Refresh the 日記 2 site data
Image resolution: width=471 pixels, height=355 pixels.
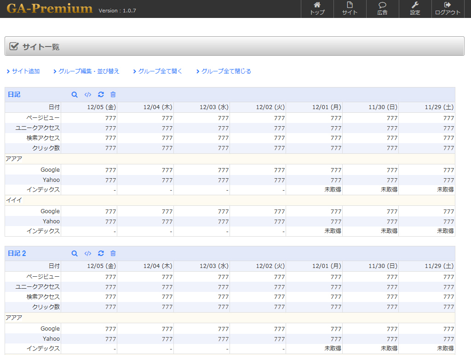101,253
